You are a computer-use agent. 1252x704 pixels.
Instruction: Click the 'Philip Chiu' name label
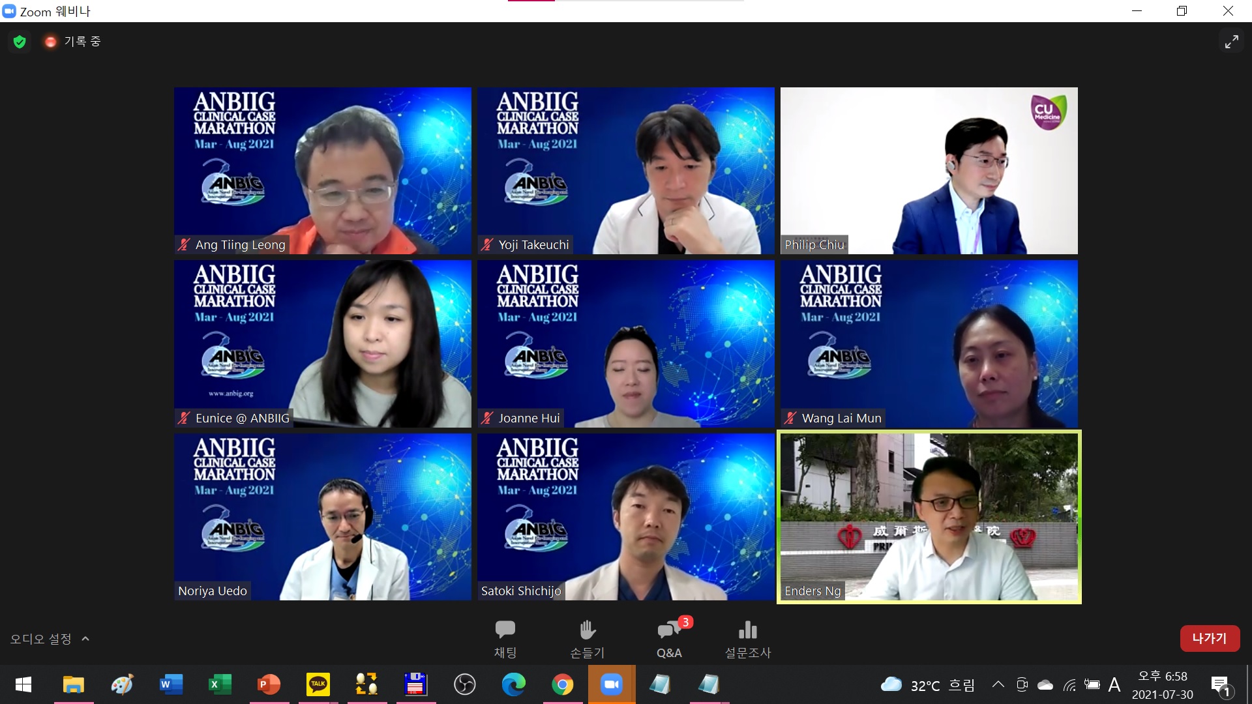pyautogui.click(x=814, y=245)
